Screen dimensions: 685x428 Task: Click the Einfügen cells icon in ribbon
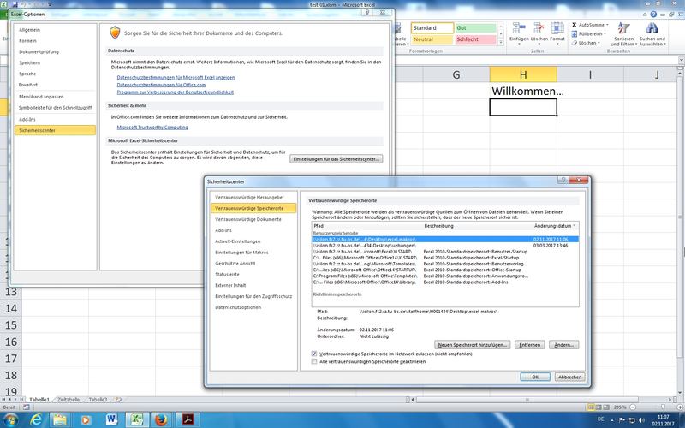[x=520, y=28]
